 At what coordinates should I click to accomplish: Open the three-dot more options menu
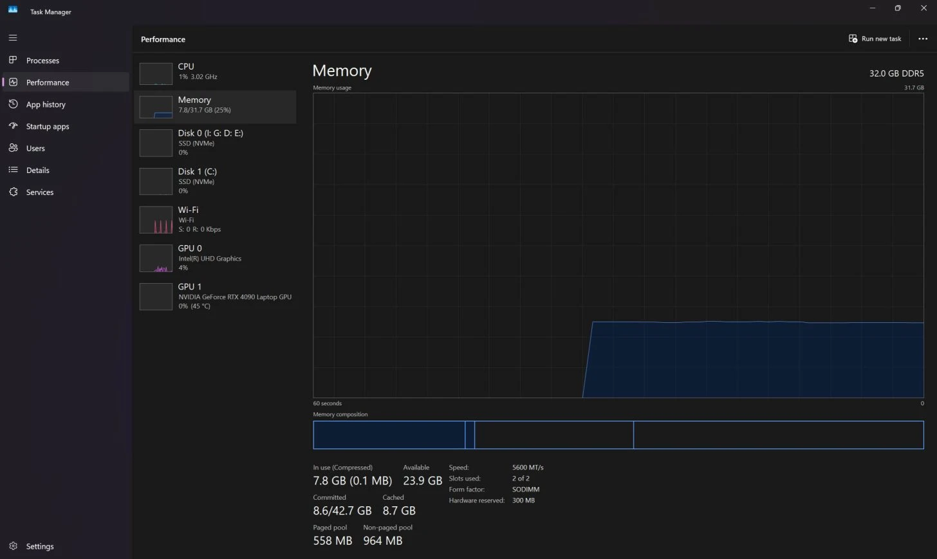click(x=923, y=39)
